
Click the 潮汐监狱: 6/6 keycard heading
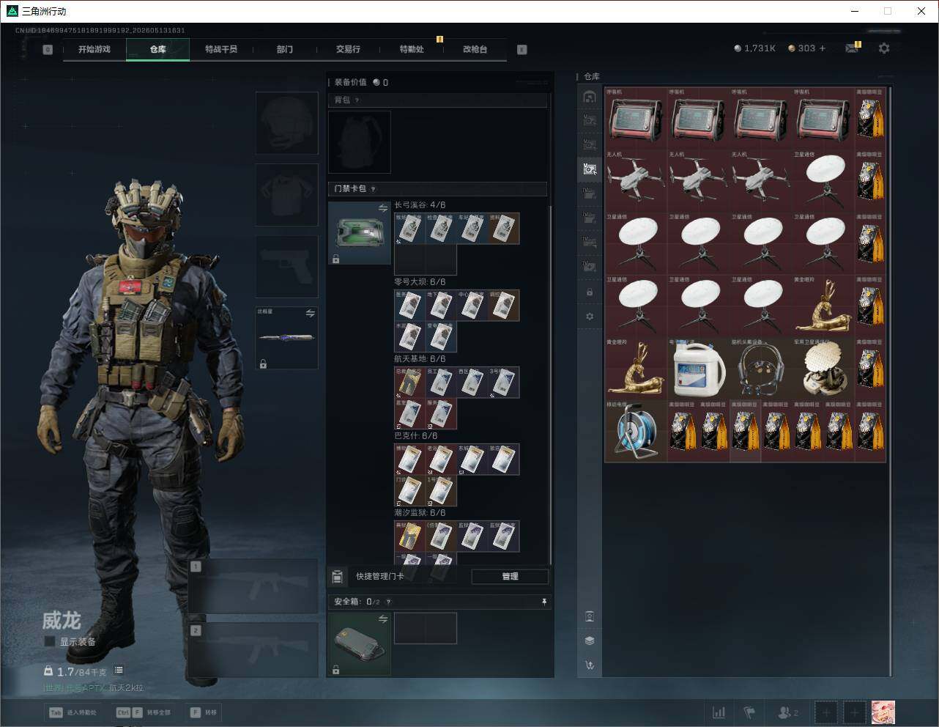click(x=420, y=513)
